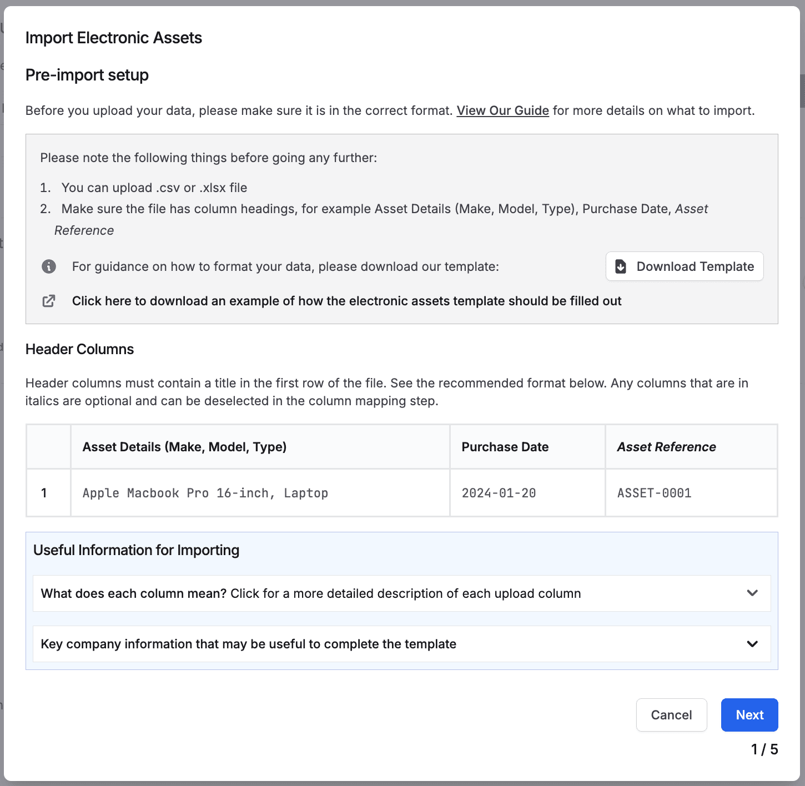The image size is (805, 786).
Task: Click the chevron on the column meaning row
Action: click(752, 593)
